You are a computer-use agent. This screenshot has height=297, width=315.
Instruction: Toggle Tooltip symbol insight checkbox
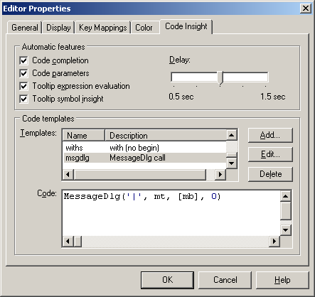[x=23, y=99]
